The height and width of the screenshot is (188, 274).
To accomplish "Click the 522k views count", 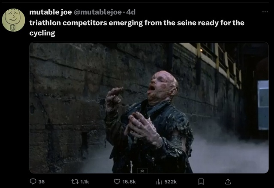I will click(170, 182).
